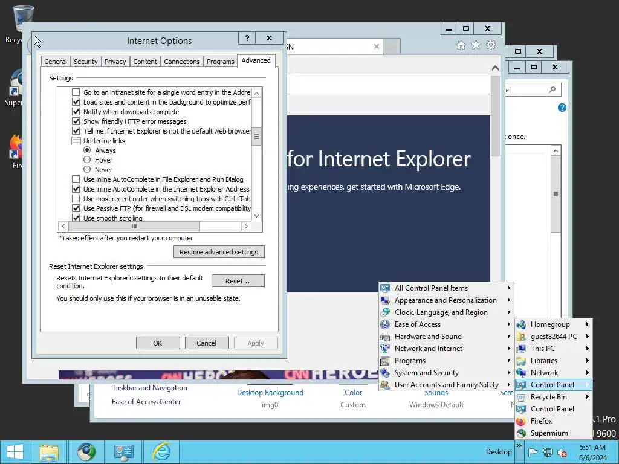
Task: Switch to the General tab
Action: pos(55,62)
